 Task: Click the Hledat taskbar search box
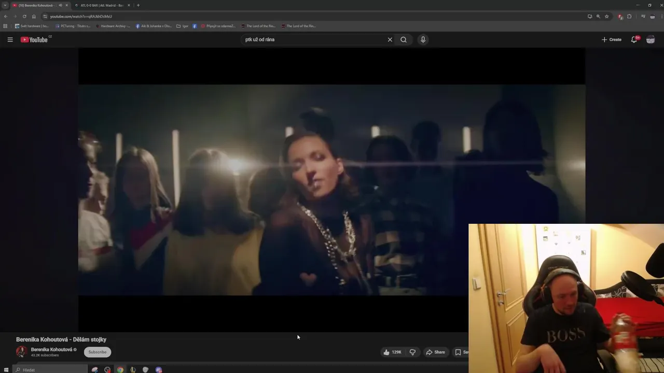(x=50, y=370)
